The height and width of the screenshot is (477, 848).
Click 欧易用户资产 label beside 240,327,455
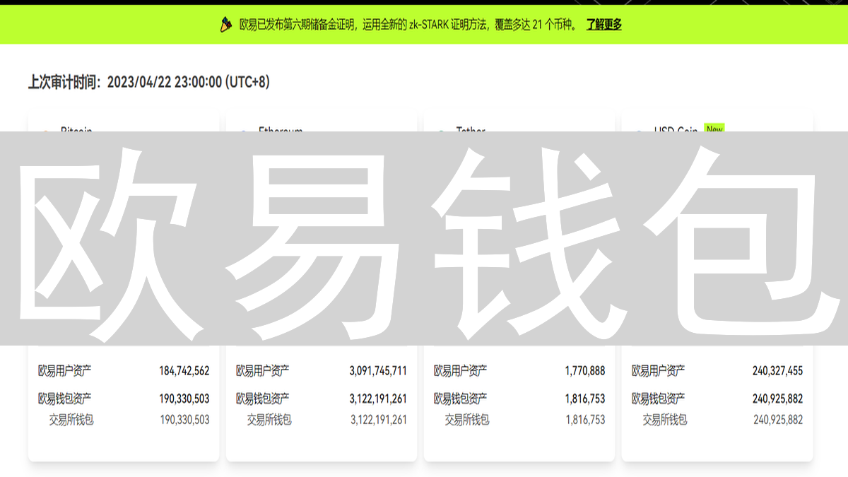(658, 370)
